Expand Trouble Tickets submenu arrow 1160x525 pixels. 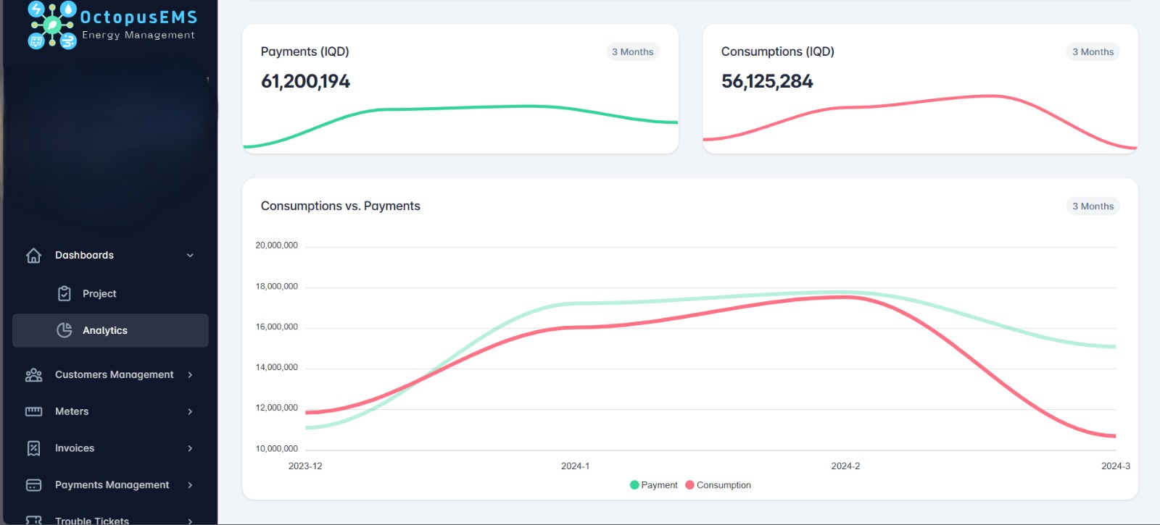(190, 521)
